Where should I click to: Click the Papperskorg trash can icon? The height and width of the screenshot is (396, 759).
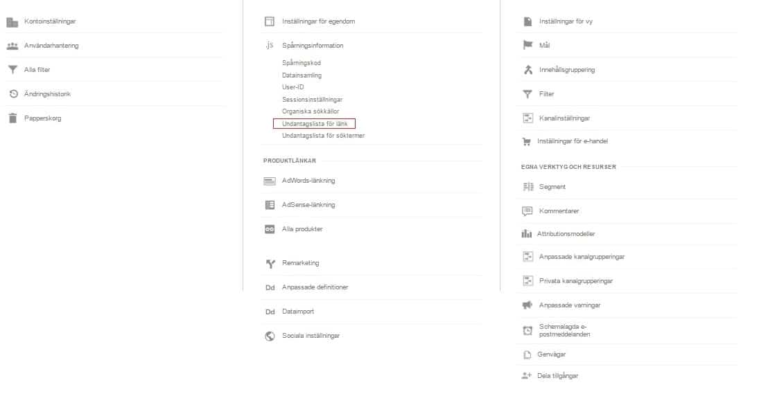[x=12, y=118]
